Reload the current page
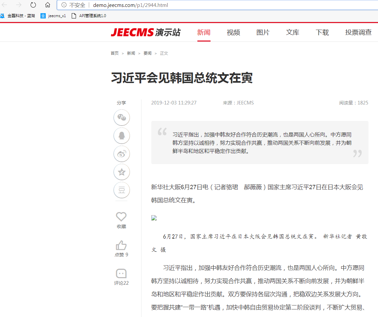 click(x=33, y=5)
